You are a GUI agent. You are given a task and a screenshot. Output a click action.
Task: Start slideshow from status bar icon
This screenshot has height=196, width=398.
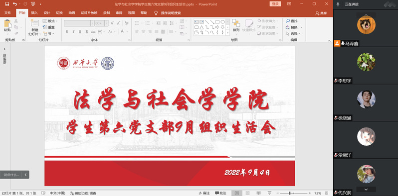(269, 193)
